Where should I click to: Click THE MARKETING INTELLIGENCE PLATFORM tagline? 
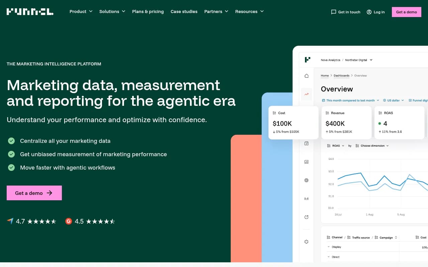pos(54,64)
